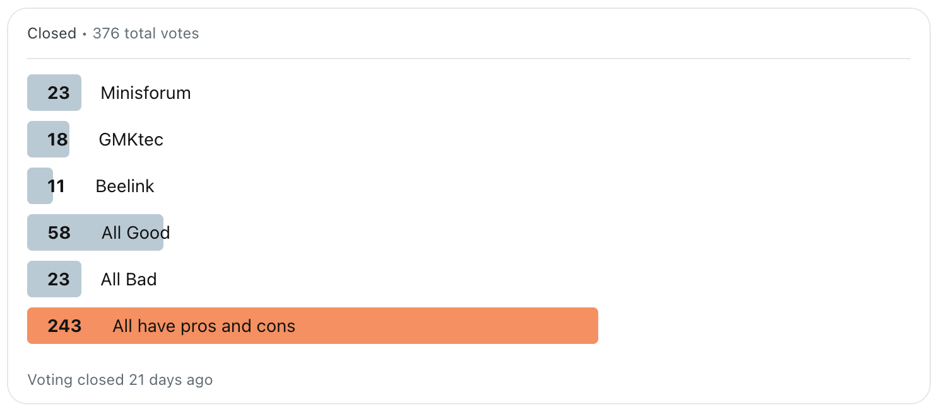Click the vote count 243

point(64,326)
